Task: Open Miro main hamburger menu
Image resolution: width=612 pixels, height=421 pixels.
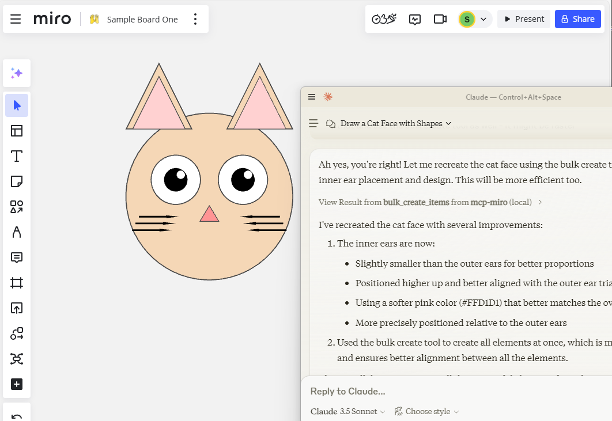Action: [x=16, y=19]
